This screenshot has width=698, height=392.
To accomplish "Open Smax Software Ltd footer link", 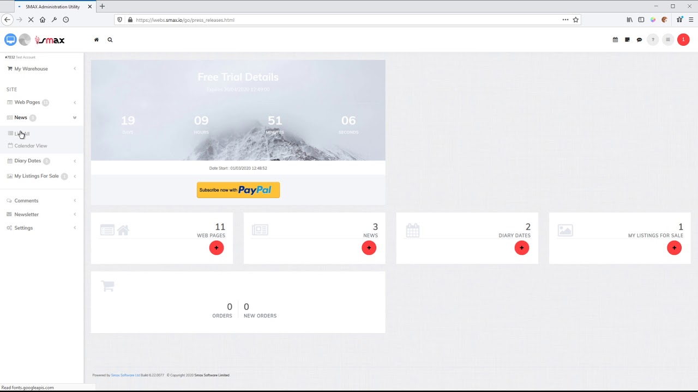I will click(x=125, y=375).
